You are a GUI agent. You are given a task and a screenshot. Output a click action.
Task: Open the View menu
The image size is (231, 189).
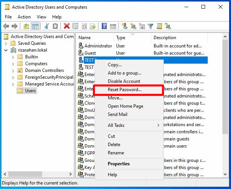tap(41, 17)
